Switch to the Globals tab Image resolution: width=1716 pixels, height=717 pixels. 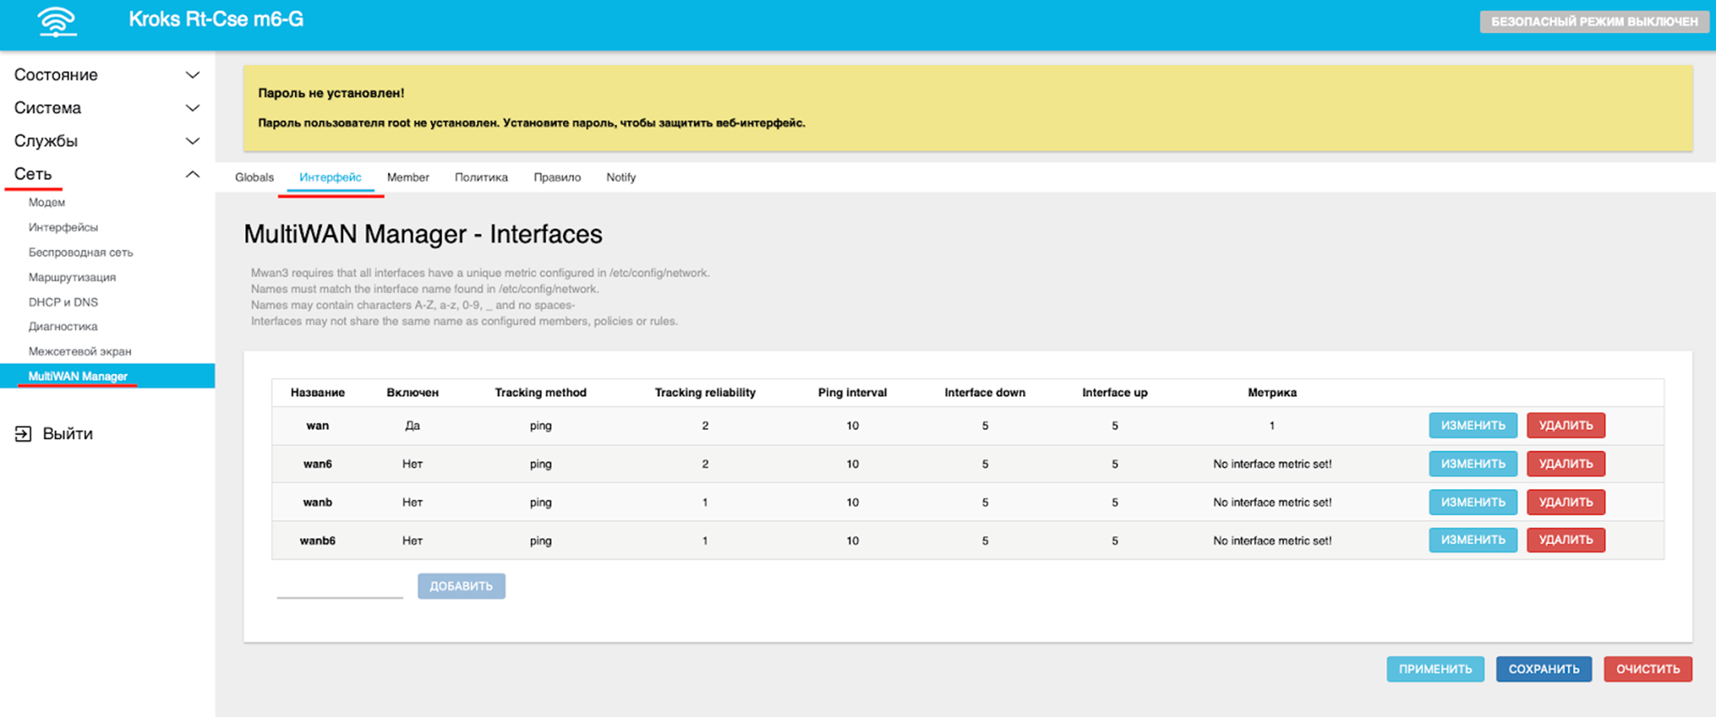(x=254, y=177)
